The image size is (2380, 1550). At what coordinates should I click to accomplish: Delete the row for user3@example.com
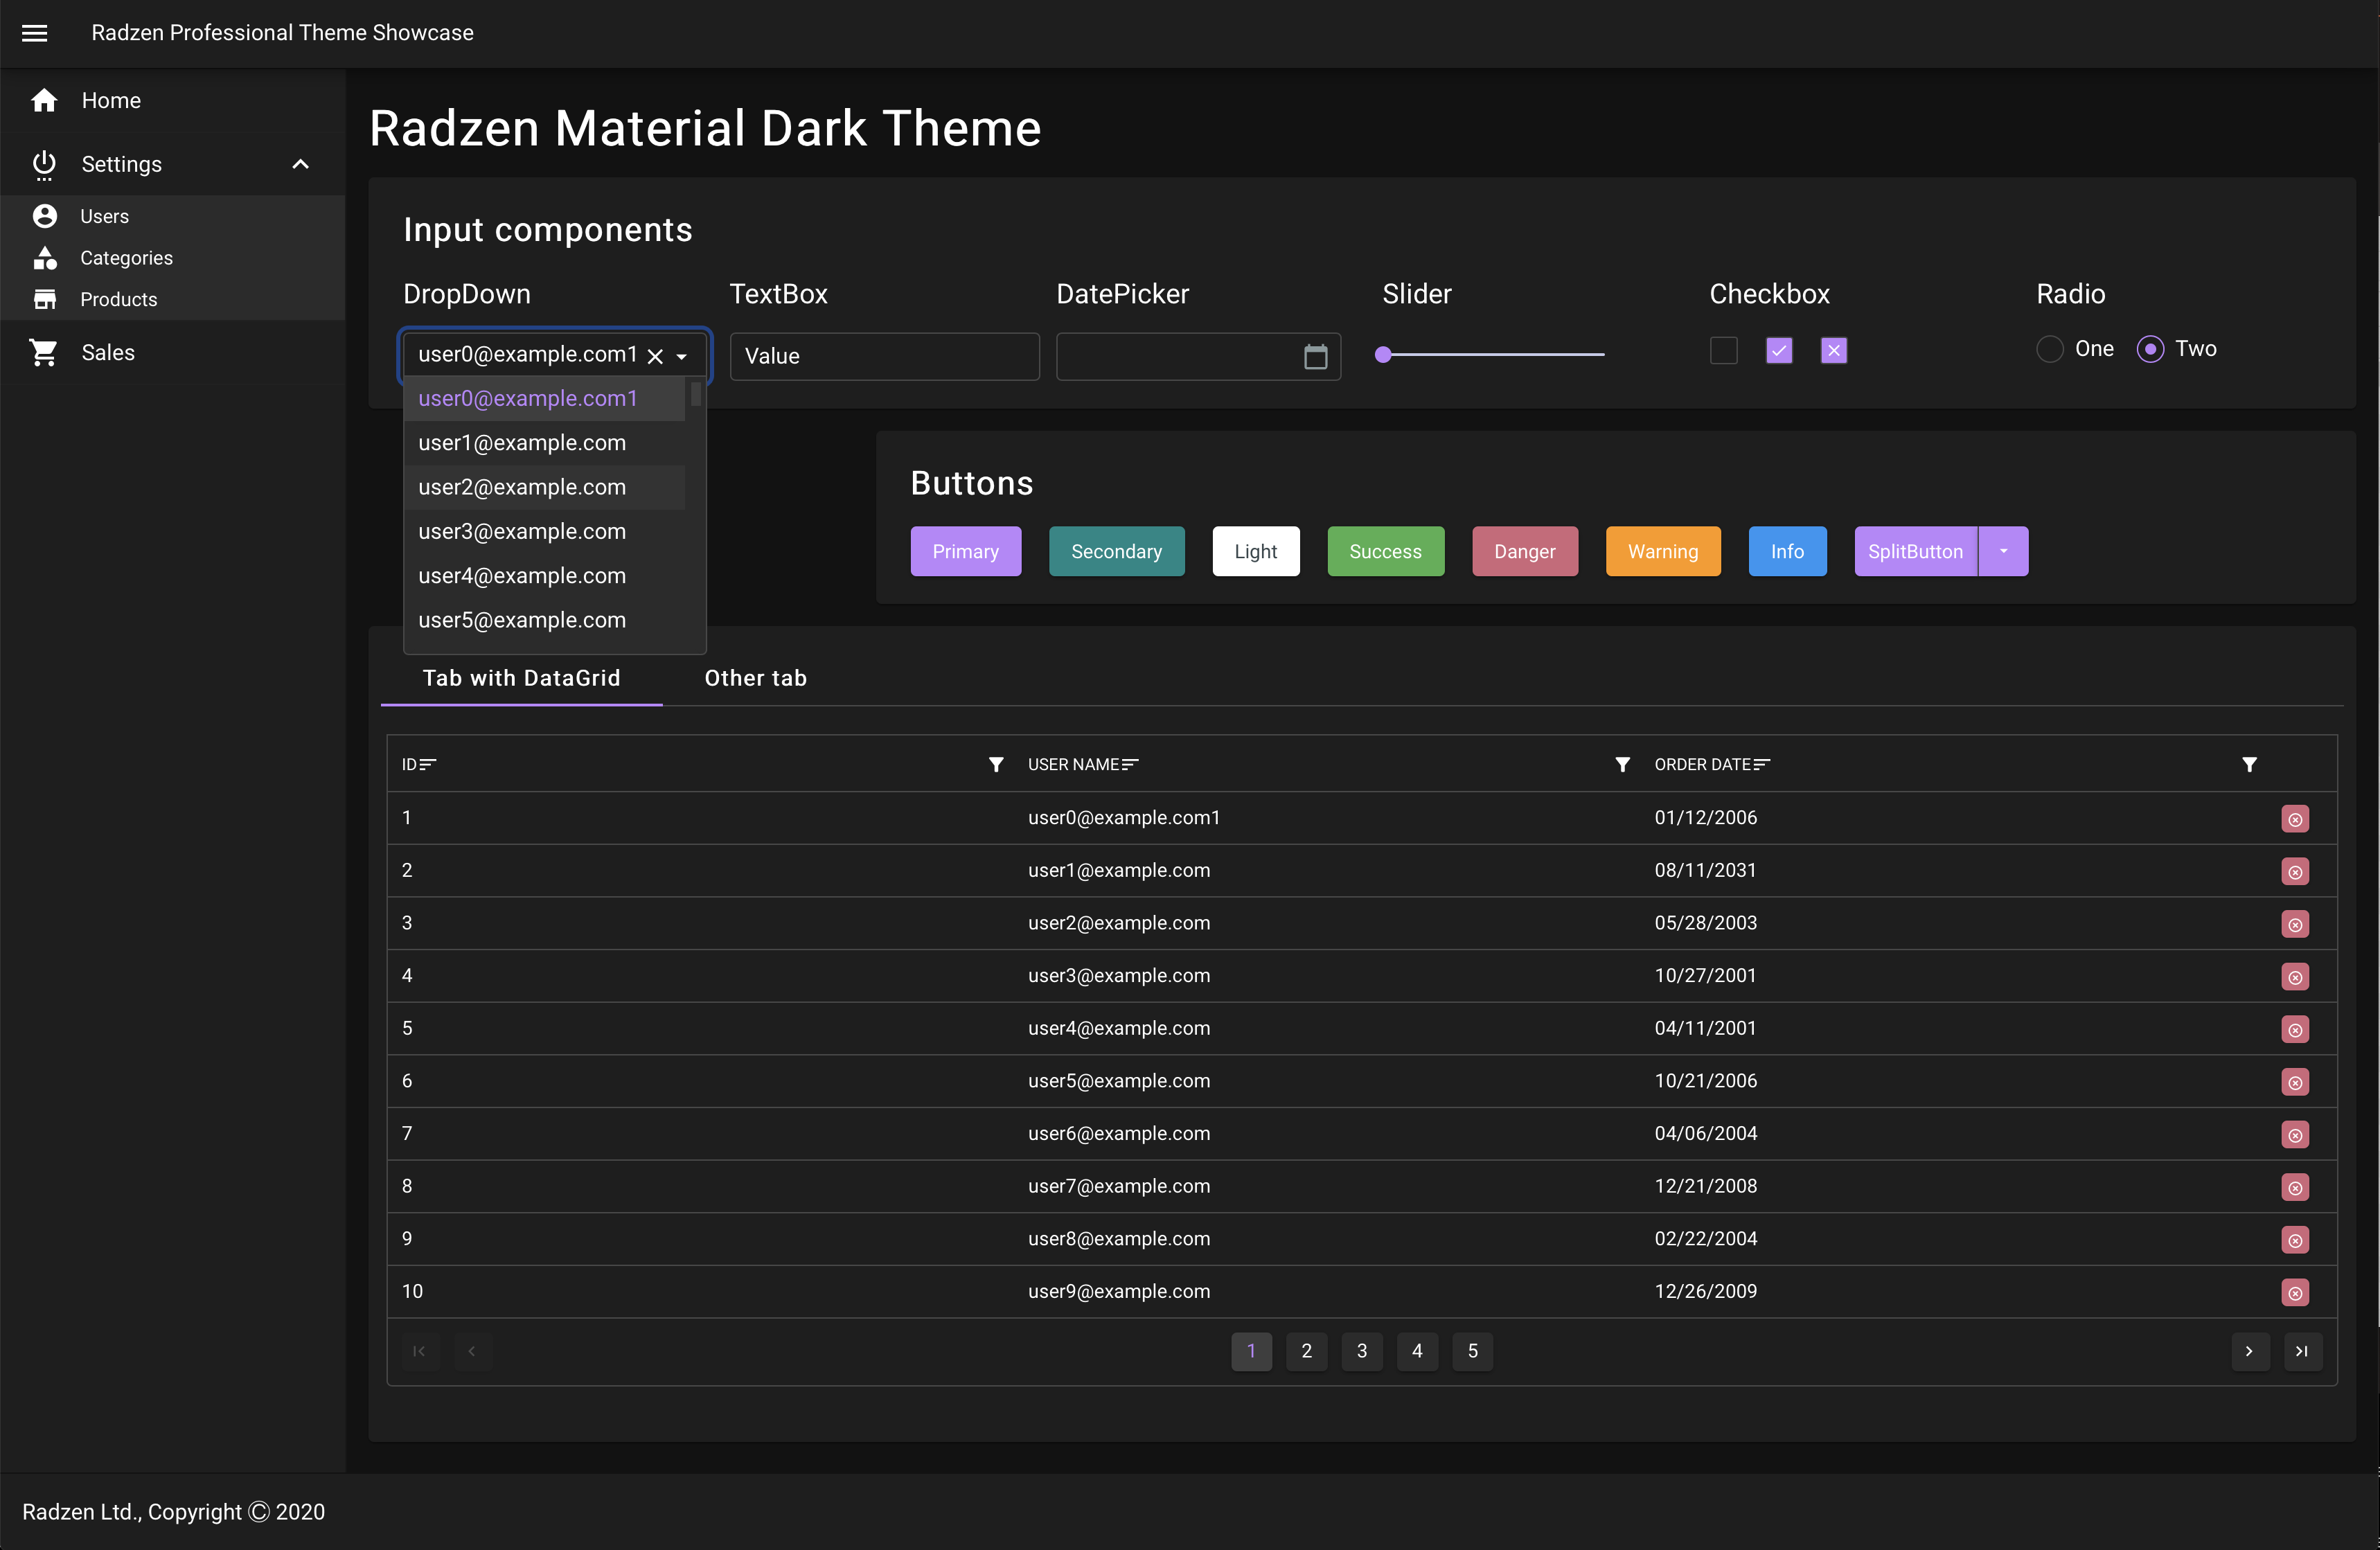[x=2295, y=977]
